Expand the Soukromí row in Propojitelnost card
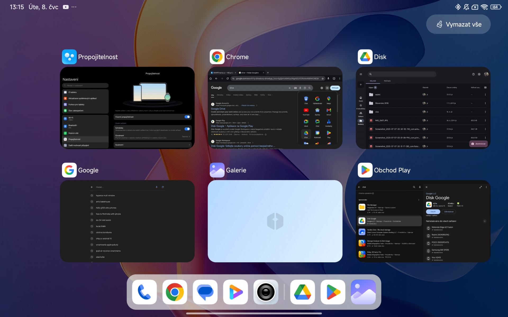The width and height of the screenshot is (508, 317). click(x=153, y=145)
